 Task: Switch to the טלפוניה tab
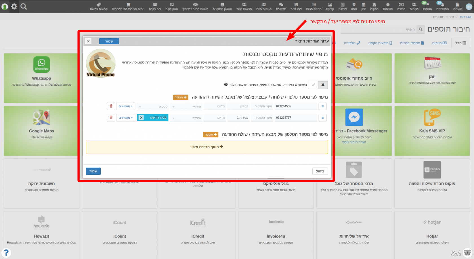point(352,43)
